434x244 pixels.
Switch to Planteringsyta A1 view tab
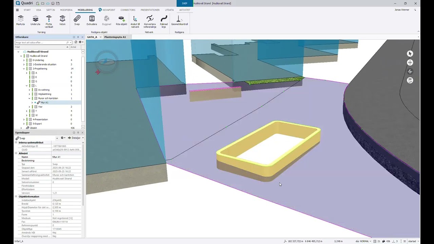click(x=115, y=37)
